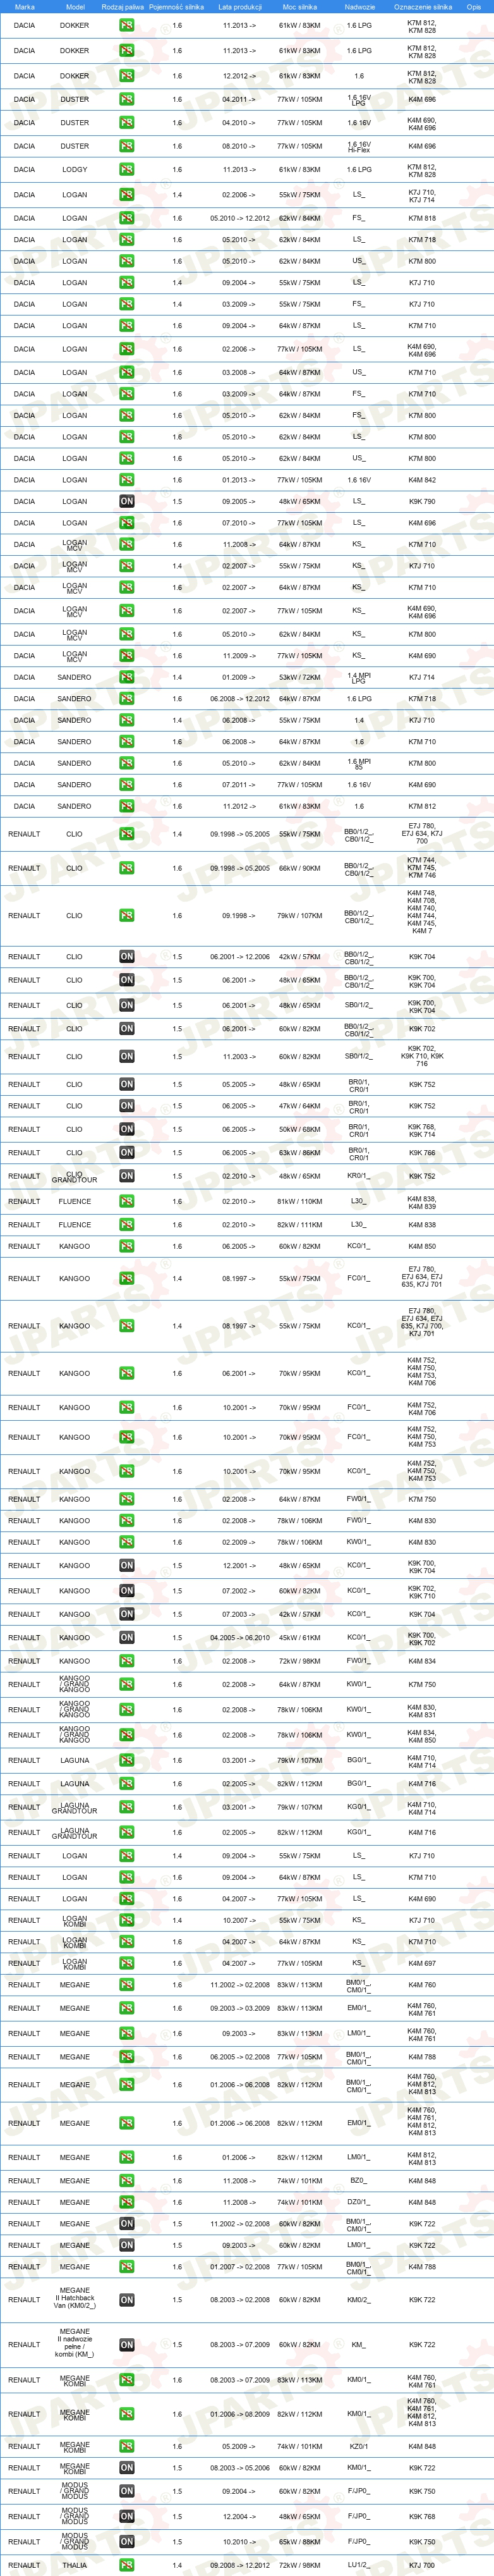494x2576 pixels.
Task: Click the diesel icon for Kangoo 04.2005 -> 06.2010
Action: 126,1638
